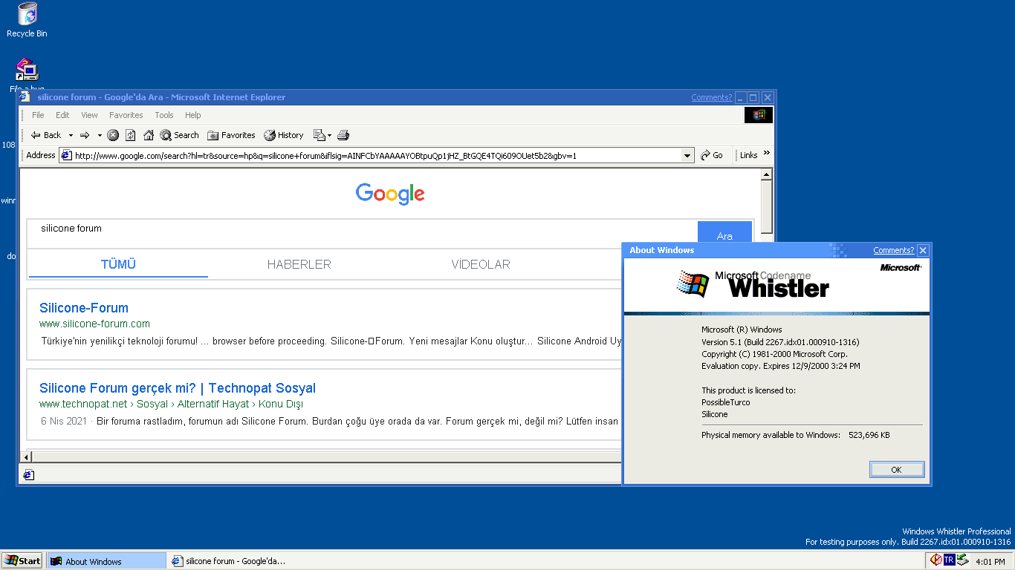Image resolution: width=1015 pixels, height=570 pixels.
Task: Open the Recycle Bin desktop icon
Action: (x=27, y=20)
